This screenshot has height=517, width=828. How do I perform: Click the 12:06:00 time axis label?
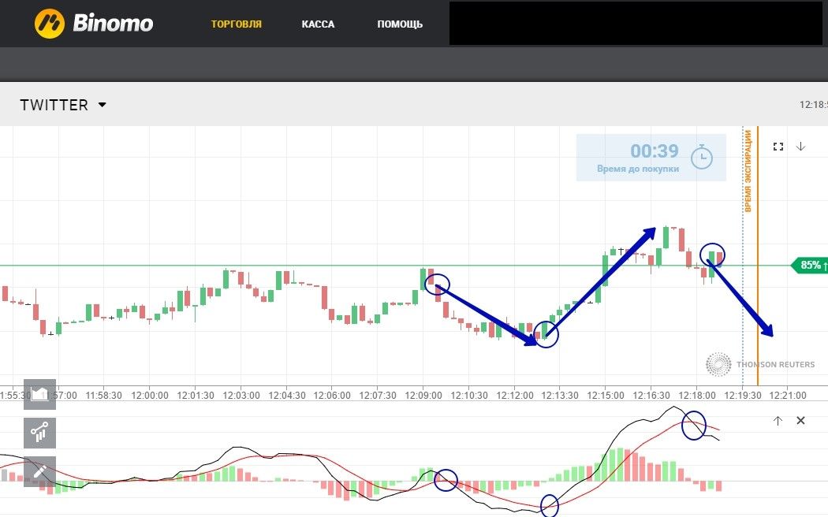(x=332, y=395)
